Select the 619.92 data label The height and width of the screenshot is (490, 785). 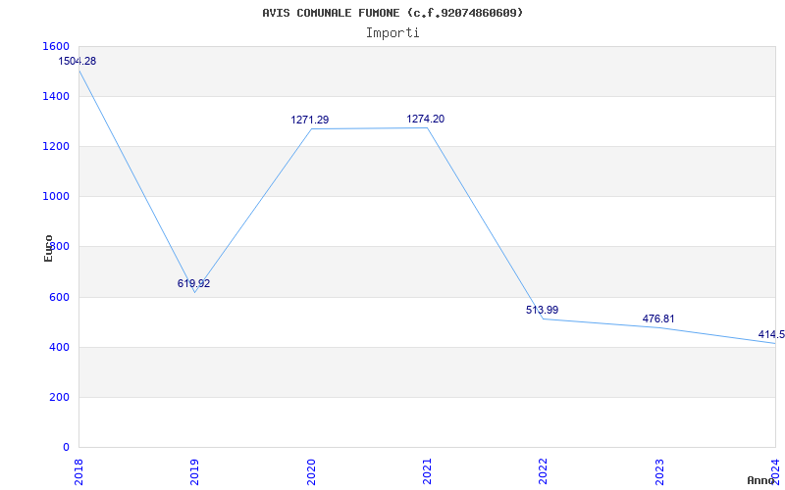[x=193, y=283]
